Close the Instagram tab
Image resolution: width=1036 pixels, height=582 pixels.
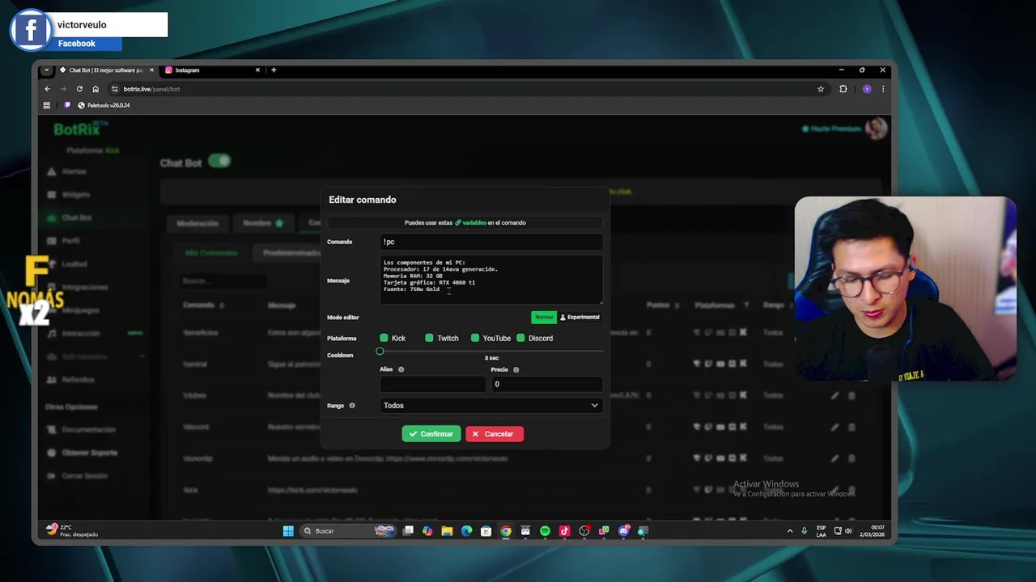pyautogui.click(x=257, y=70)
